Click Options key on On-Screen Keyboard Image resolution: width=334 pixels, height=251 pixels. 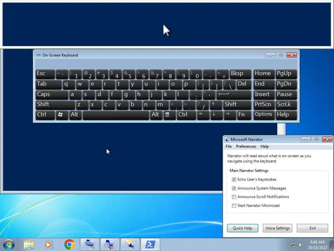point(264,115)
